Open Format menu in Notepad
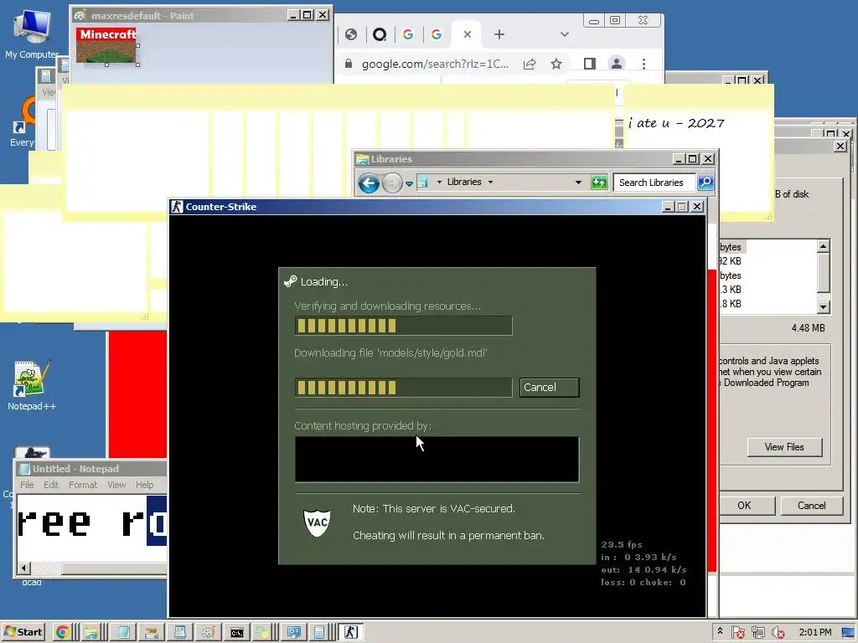This screenshot has width=858, height=643. tap(83, 485)
